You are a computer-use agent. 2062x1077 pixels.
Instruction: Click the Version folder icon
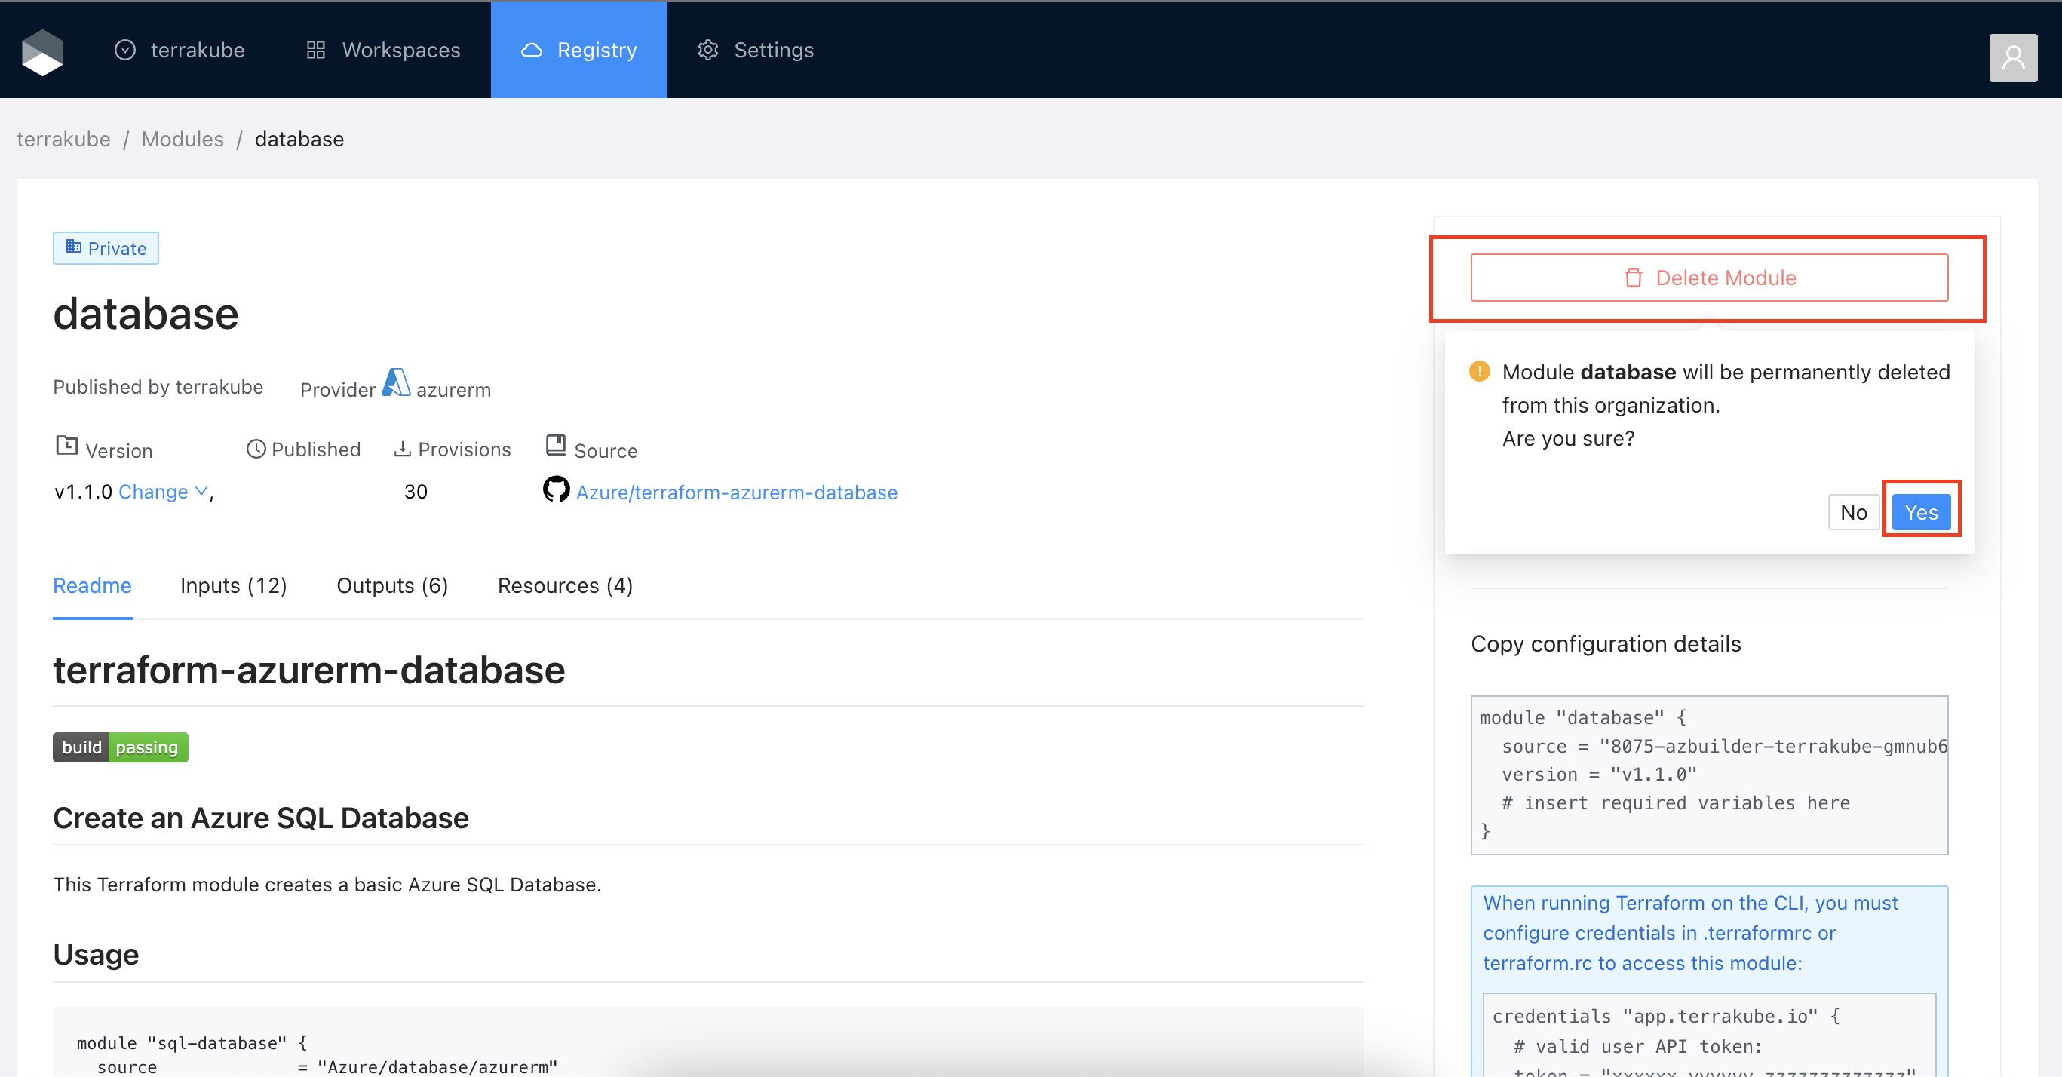pos(66,446)
